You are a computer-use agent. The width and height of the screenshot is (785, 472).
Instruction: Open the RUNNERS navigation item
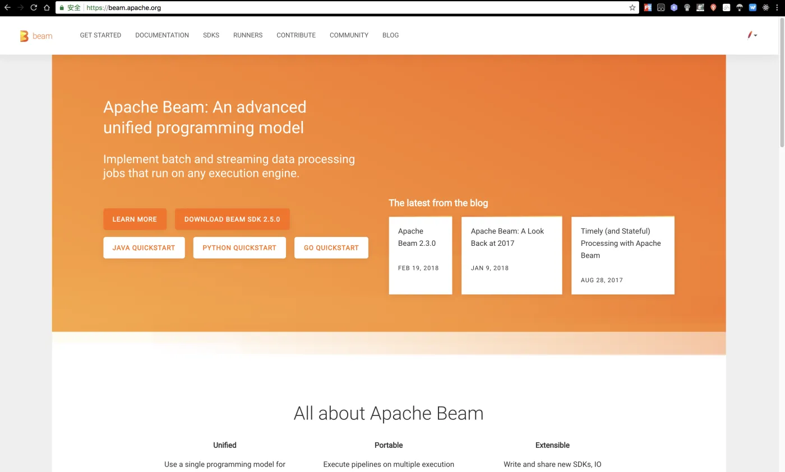click(248, 35)
